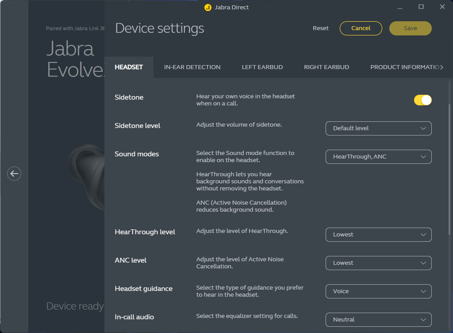Click the 'In-call audio' label
This screenshot has height=333, width=453.
(134, 317)
